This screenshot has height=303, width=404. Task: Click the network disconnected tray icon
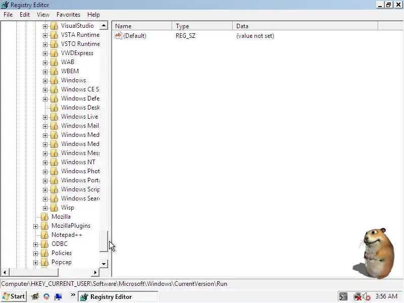pos(357,296)
